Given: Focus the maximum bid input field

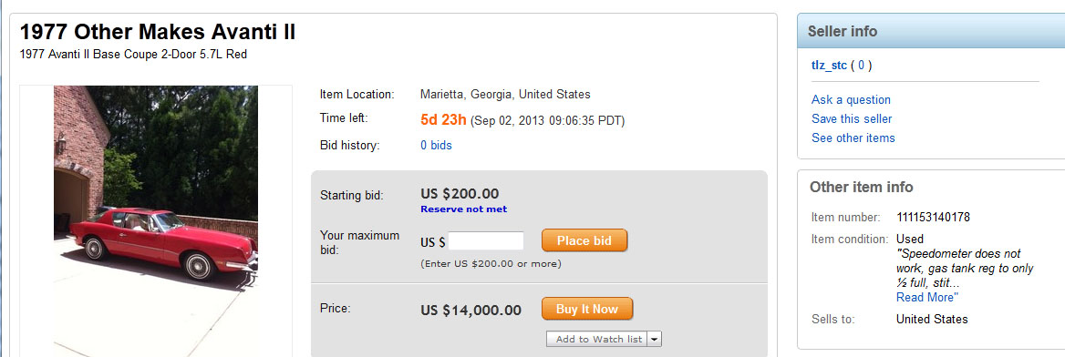Looking at the screenshot, I should [x=486, y=241].
